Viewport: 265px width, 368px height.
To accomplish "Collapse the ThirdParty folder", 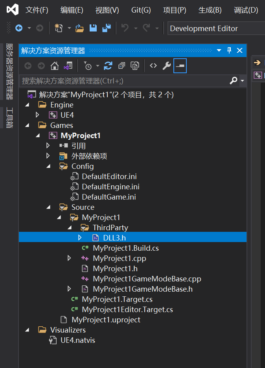I will tap(70, 227).
